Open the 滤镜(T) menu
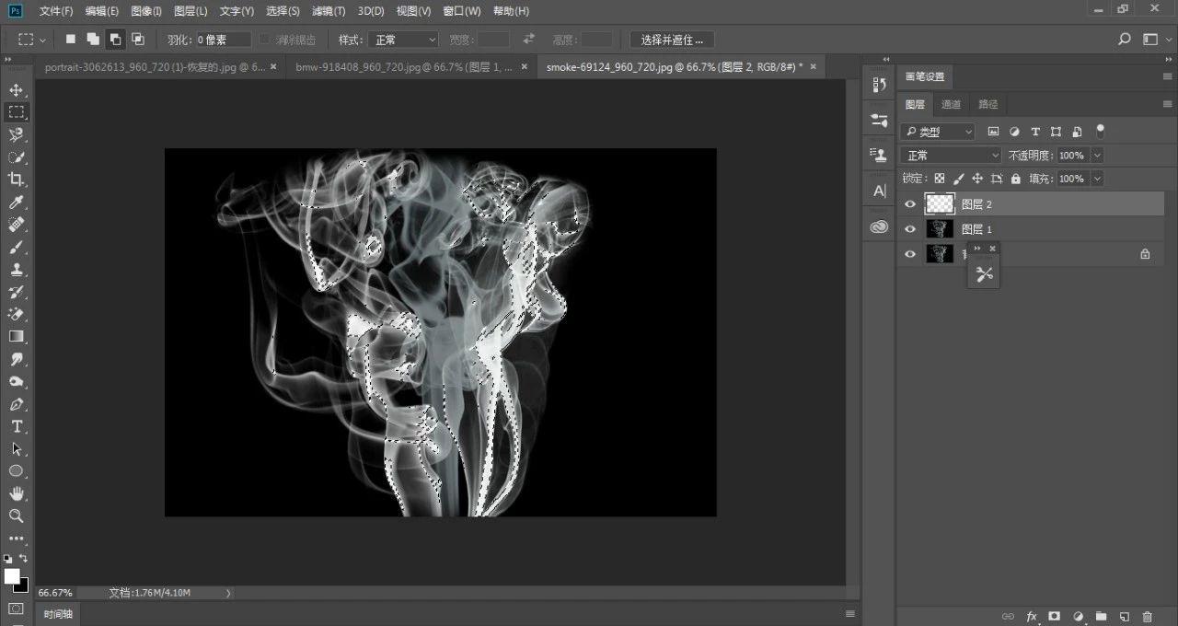The width and height of the screenshot is (1178, 626). click(328, 11)
